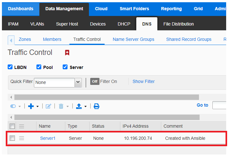Toggle the Filter On switch
Viewport: 230px width, 158px height.
point(94,81)
